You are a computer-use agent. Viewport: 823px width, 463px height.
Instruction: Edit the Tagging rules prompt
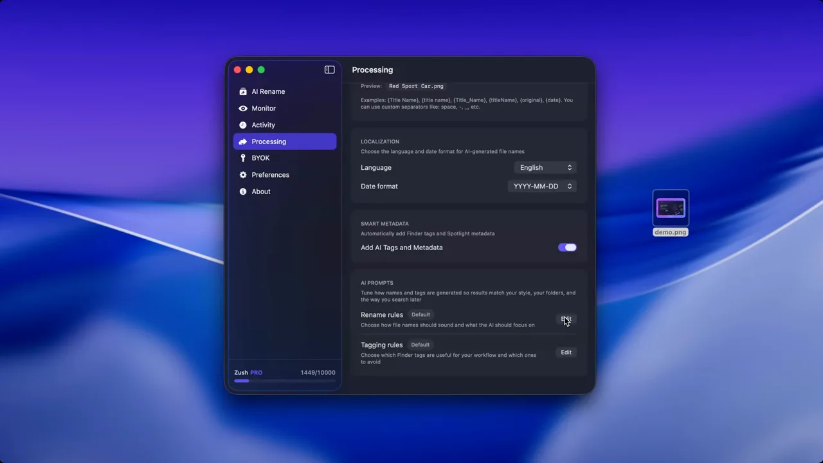pyautogui.click(x=566, y=352)
